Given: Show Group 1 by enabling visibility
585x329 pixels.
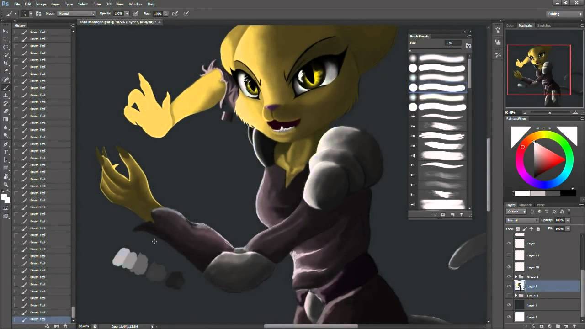Looking at the screenshot, I should click(509, 296).
